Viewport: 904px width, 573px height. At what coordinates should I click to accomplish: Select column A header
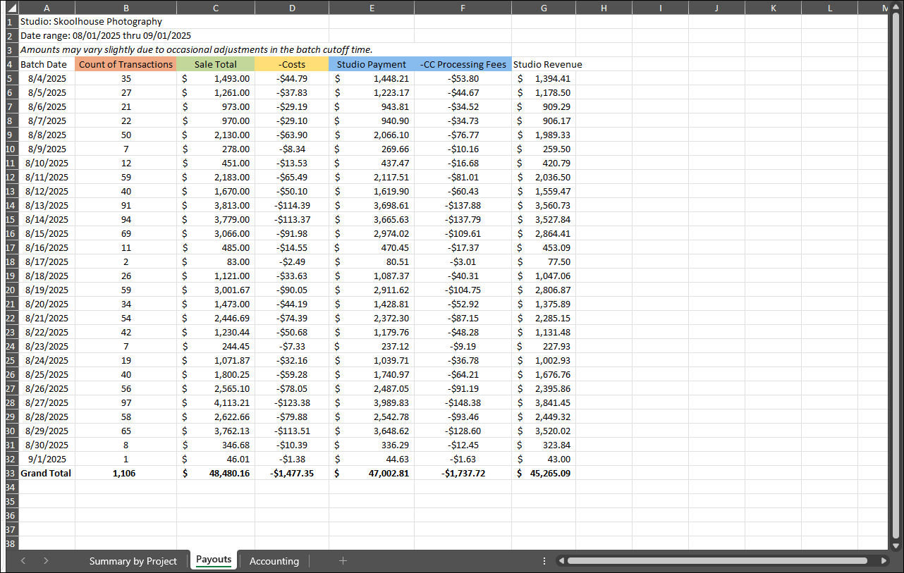tap(47, 8)
